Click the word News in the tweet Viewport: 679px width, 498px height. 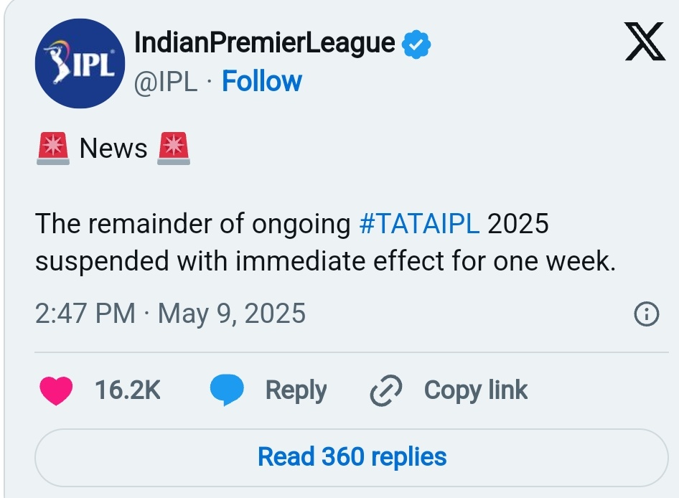click(x=113, y=149)
